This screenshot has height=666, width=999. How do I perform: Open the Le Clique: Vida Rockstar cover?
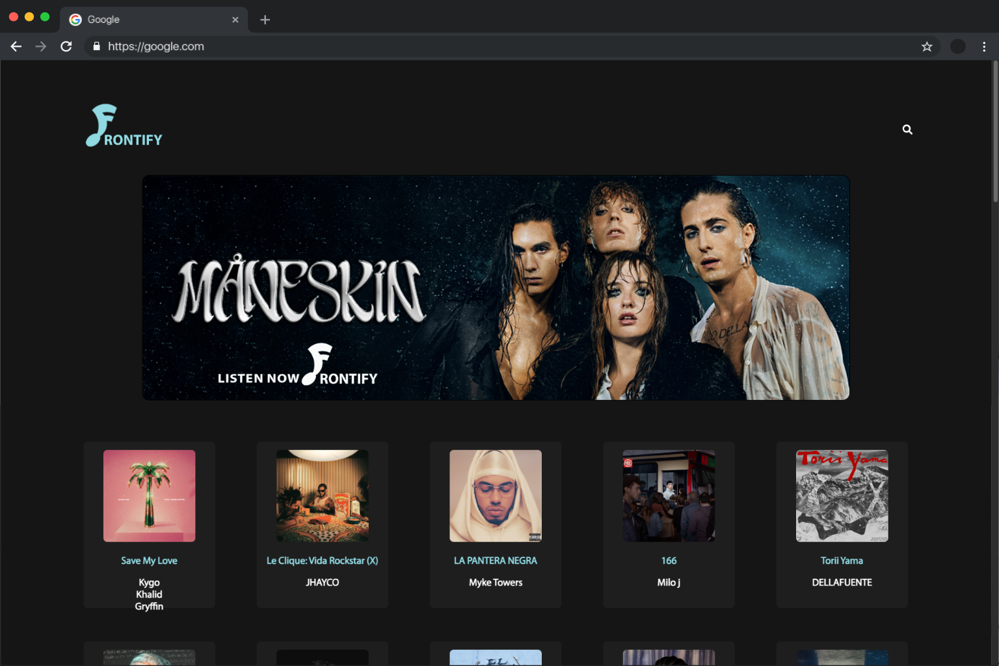tap(323, 496)
